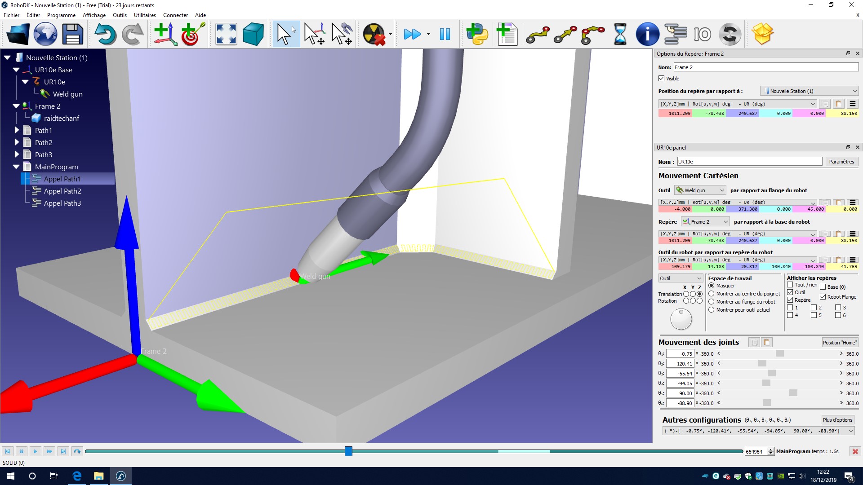
Task: Open the Utilitaires menu
Action: coord(145,15)
